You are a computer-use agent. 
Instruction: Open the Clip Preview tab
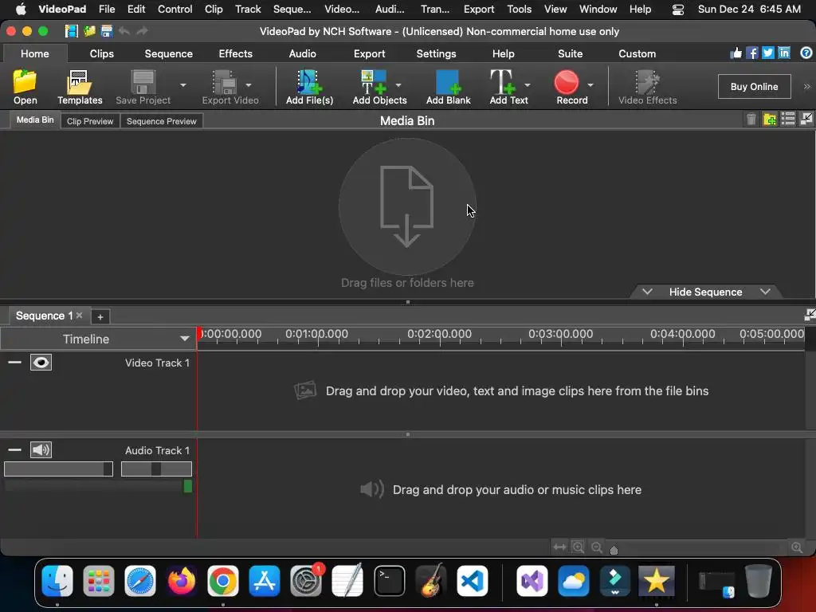pos(90,121)
